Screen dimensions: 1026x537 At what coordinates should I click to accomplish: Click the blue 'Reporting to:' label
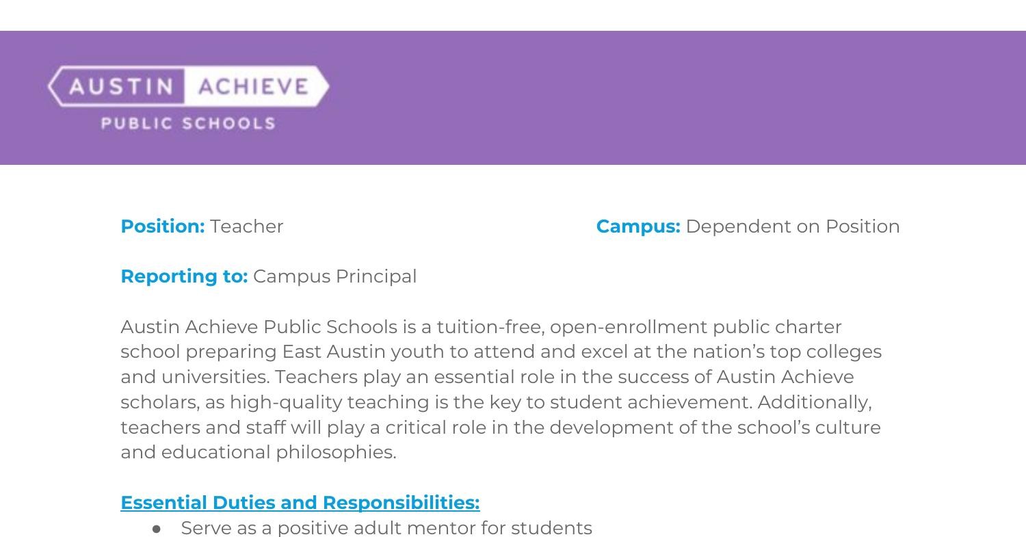[183, 276]
